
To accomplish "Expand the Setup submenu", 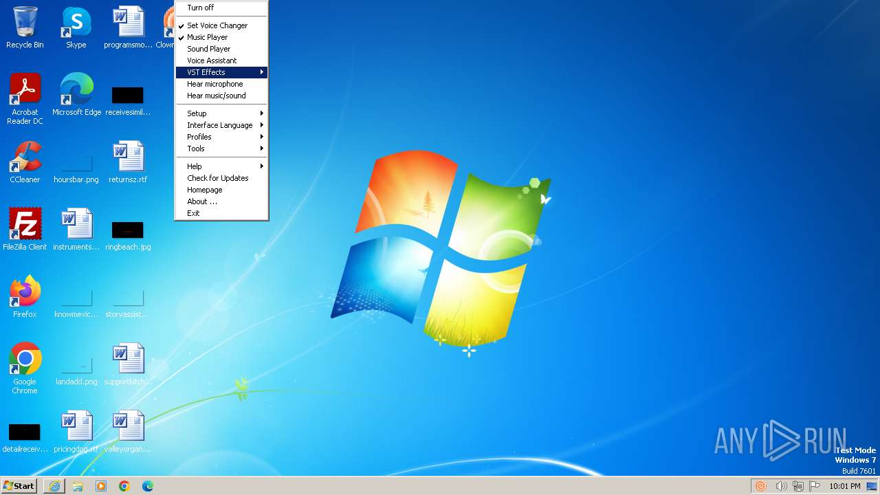I will pyautogui.click(x=221, y=113).
